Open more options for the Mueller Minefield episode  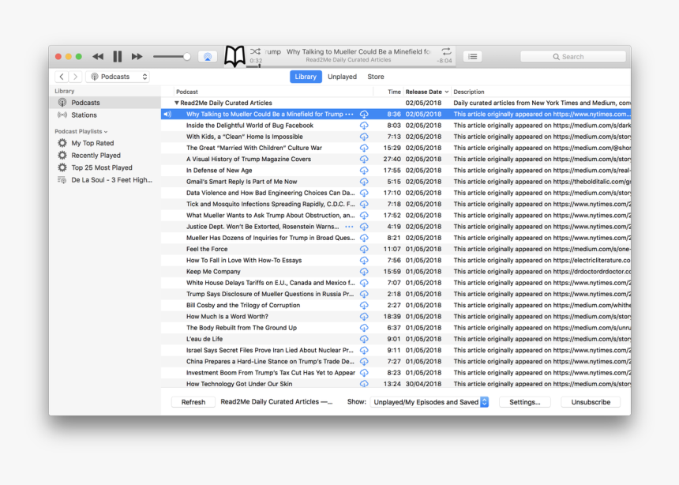click(349, 115)
